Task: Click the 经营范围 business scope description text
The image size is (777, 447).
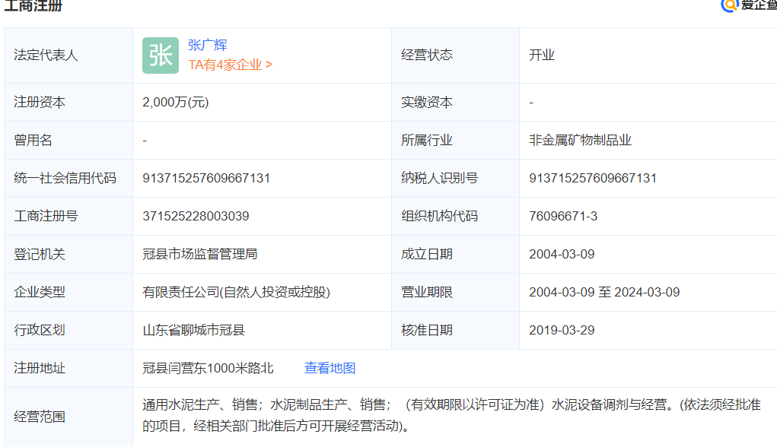Action: [451, 415]
